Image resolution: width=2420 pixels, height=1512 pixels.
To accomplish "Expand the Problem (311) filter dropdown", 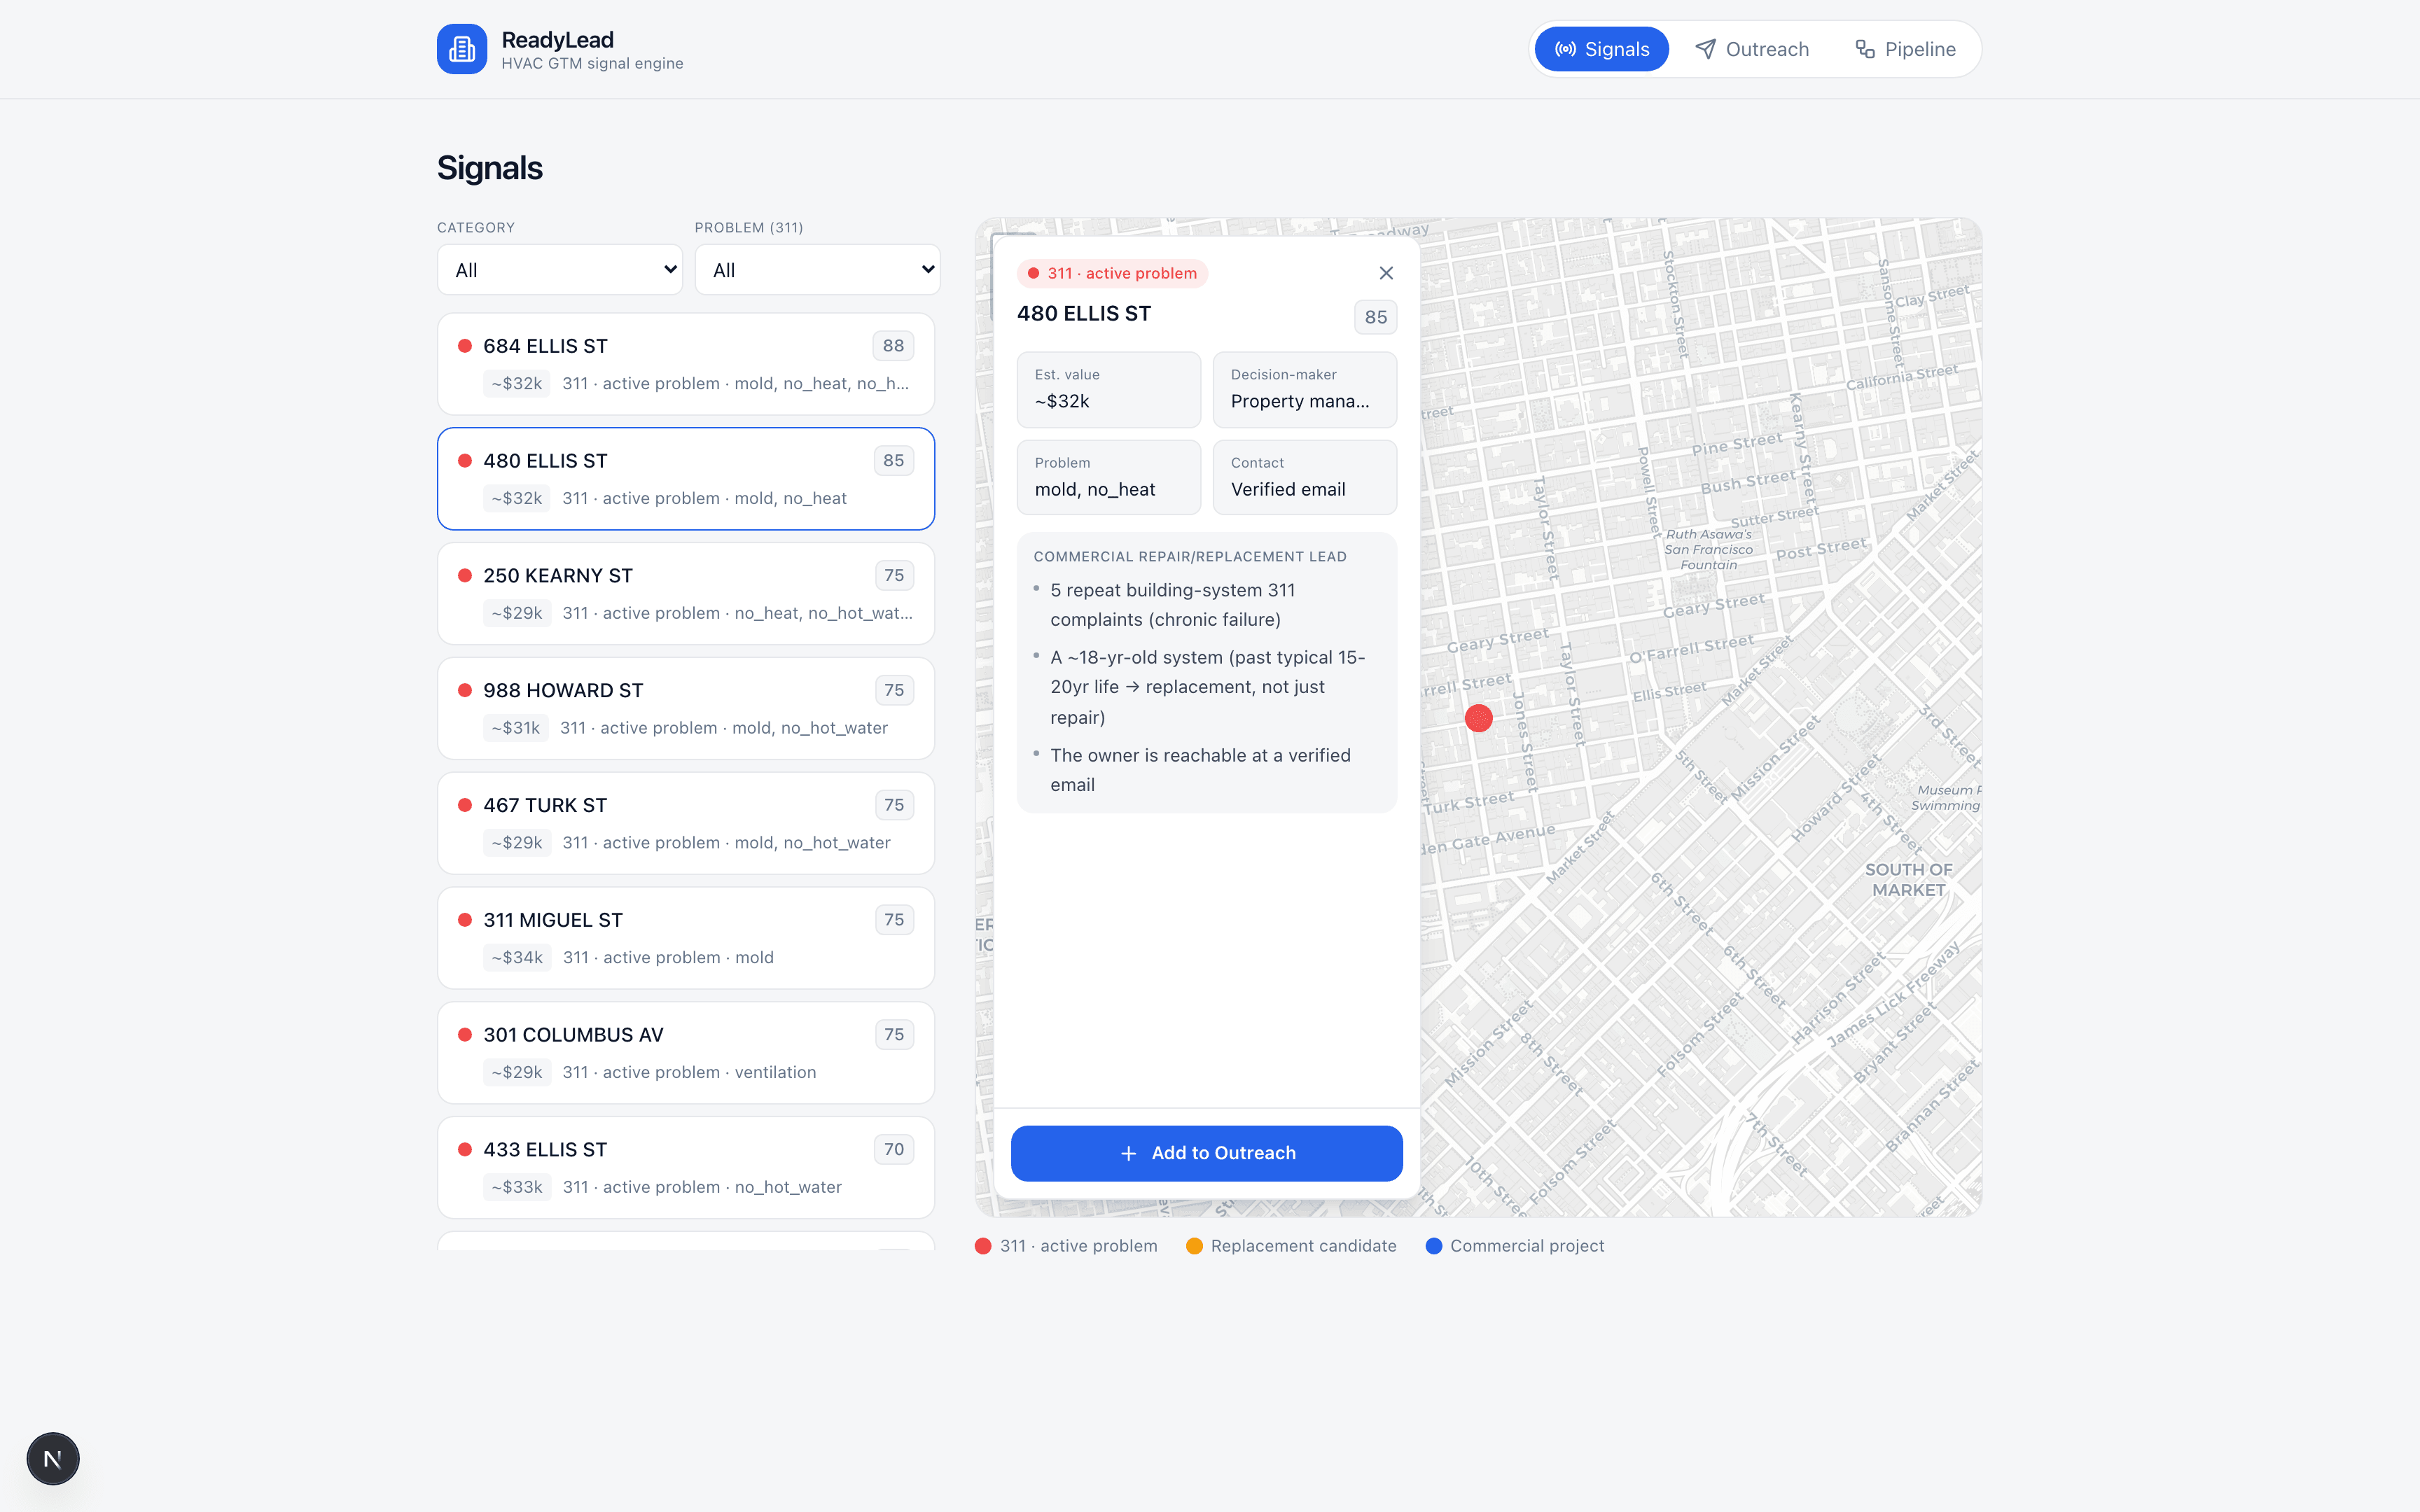I will [x=817, y=270].
